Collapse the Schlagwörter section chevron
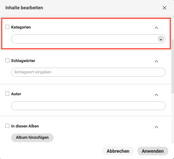 156,61
